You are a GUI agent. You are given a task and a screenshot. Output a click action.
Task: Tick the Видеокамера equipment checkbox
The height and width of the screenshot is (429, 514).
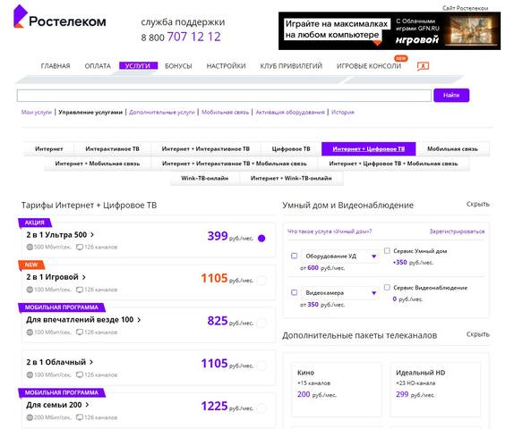295,292
